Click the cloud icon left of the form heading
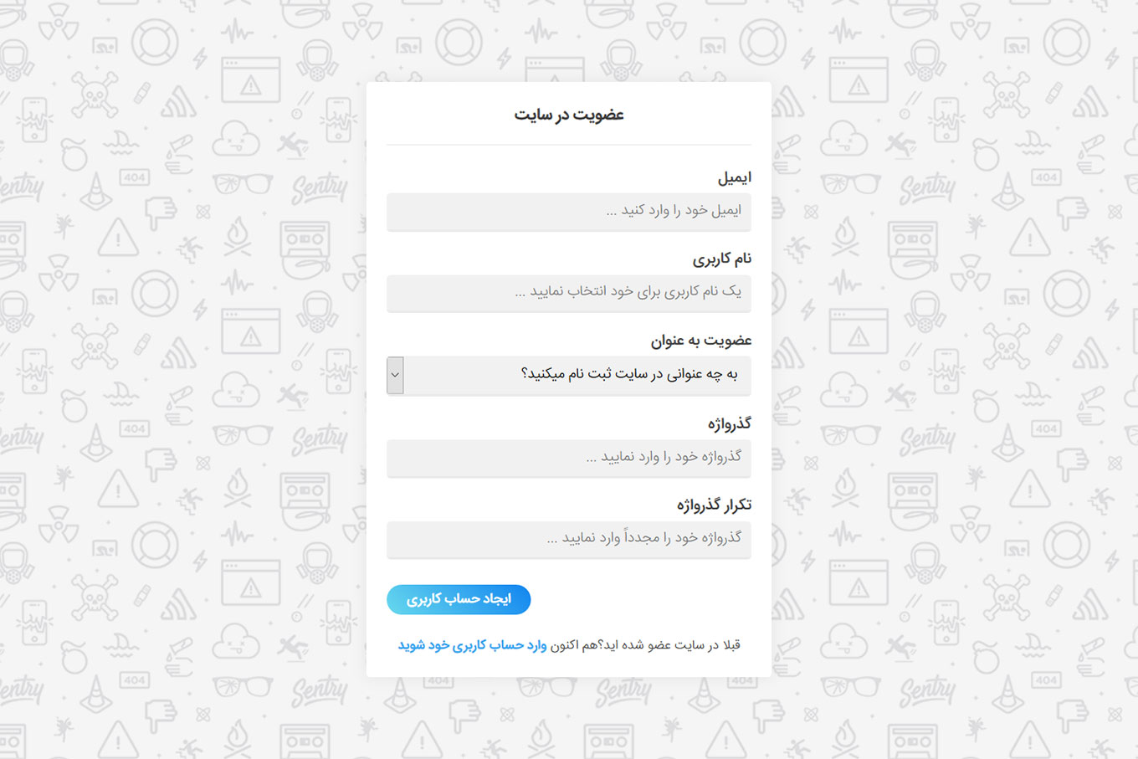Screen dimensions: 1138x759 [236, 140]
